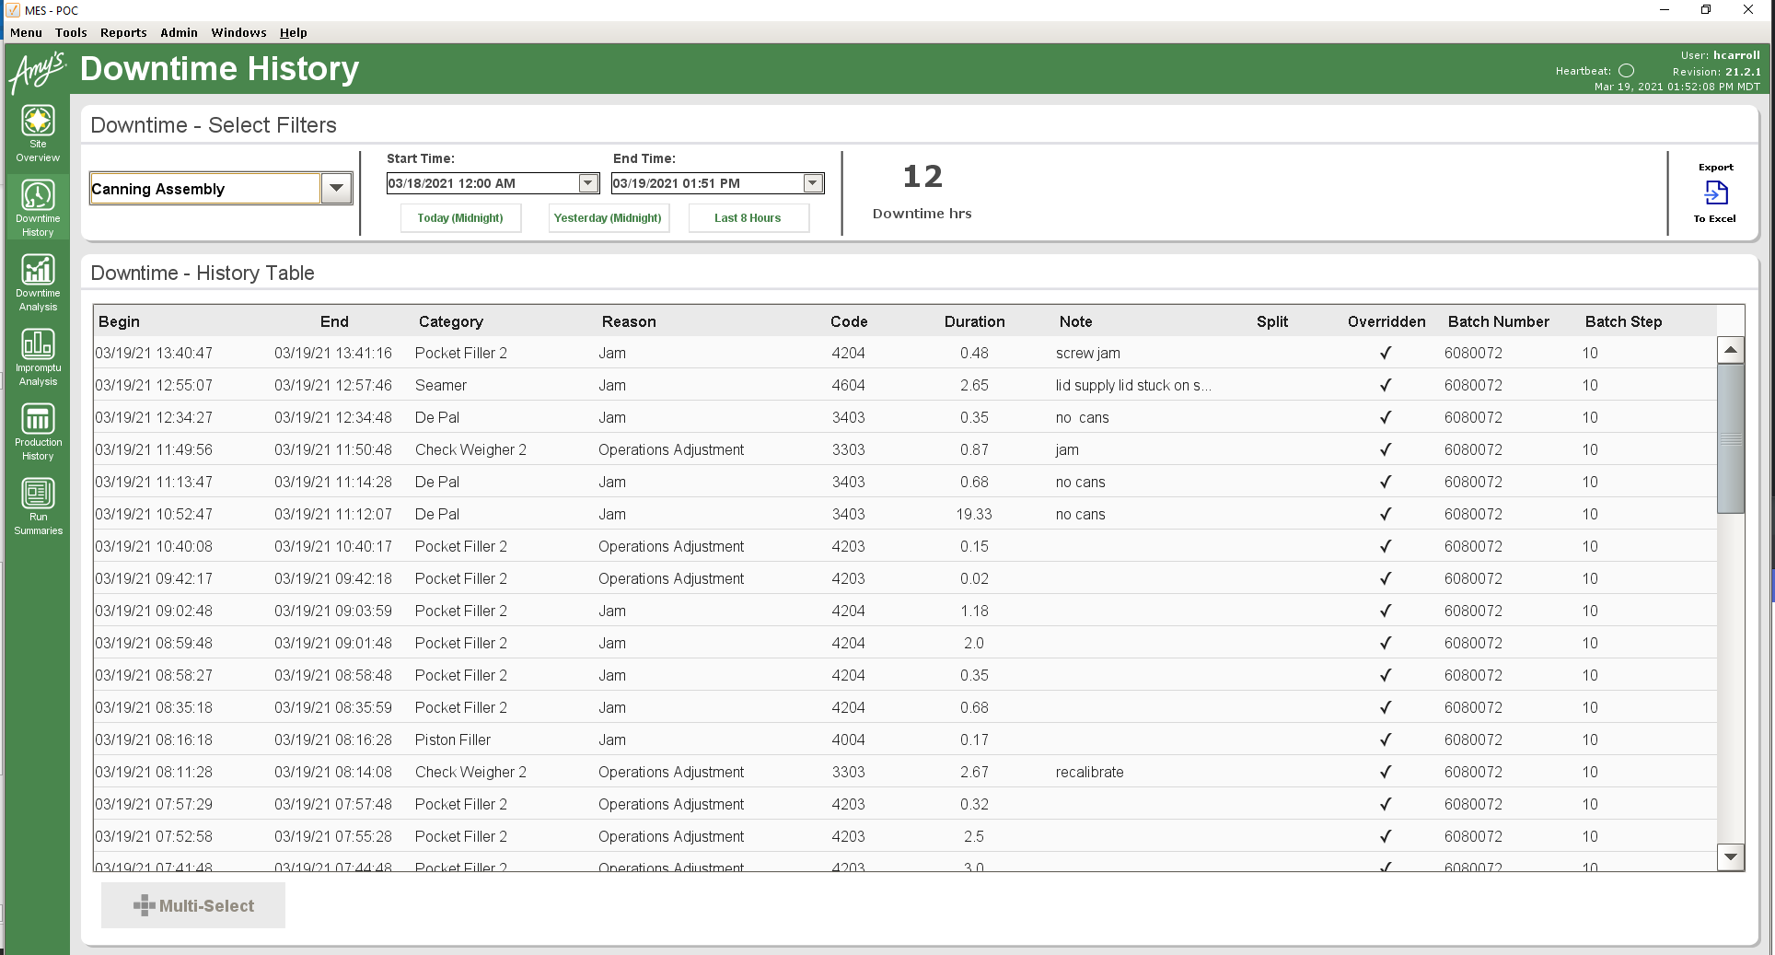Click the Last 8 Hours button
Image resolution: width=1775 pixels, height=955 pixels.
point(748,218)
